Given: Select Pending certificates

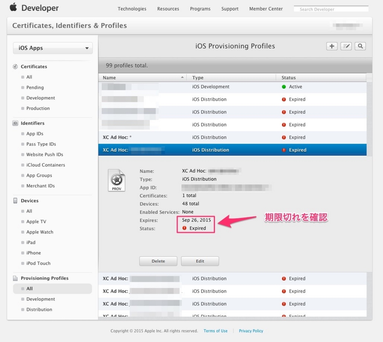Looking at the screenshot, I should [x=35, y=88].
